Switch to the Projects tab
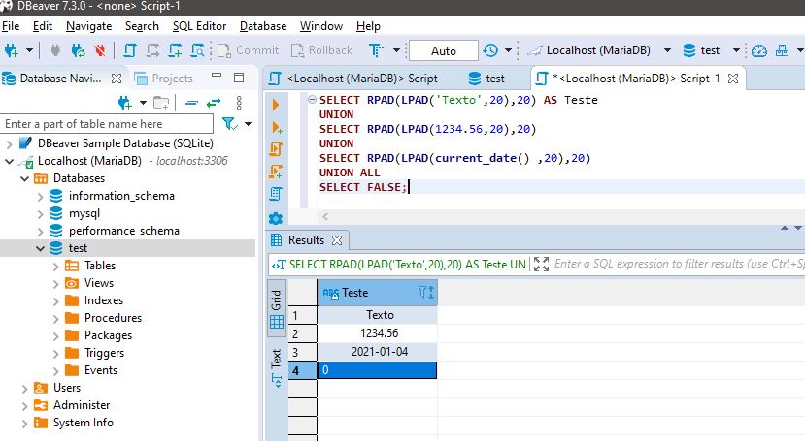This screenshot has height=441, width=805. click(164, 78)
